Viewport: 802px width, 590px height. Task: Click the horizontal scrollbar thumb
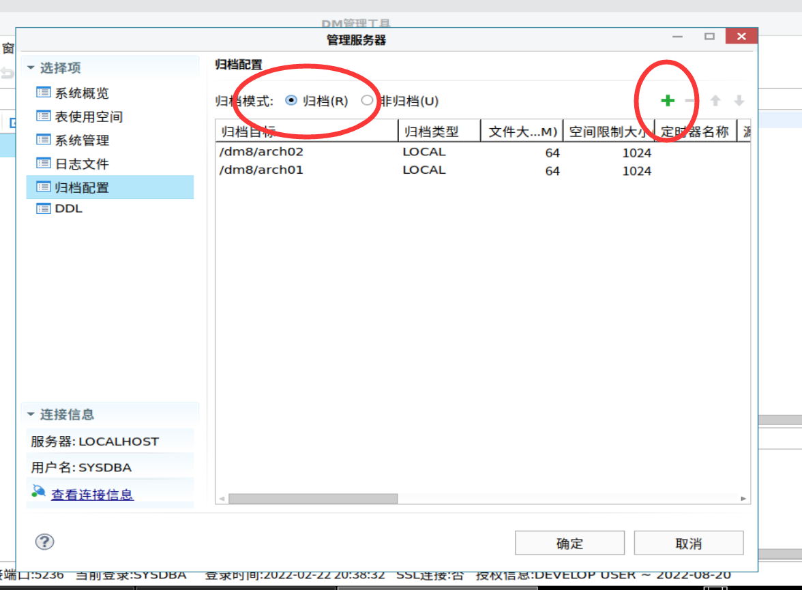(313, 499)
